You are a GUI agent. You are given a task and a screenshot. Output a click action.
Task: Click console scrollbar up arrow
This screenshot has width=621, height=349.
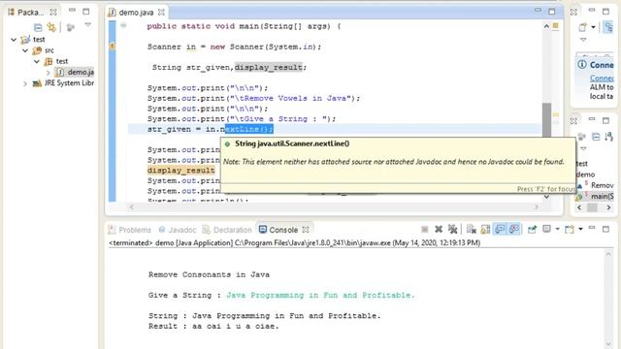[608, 254]
